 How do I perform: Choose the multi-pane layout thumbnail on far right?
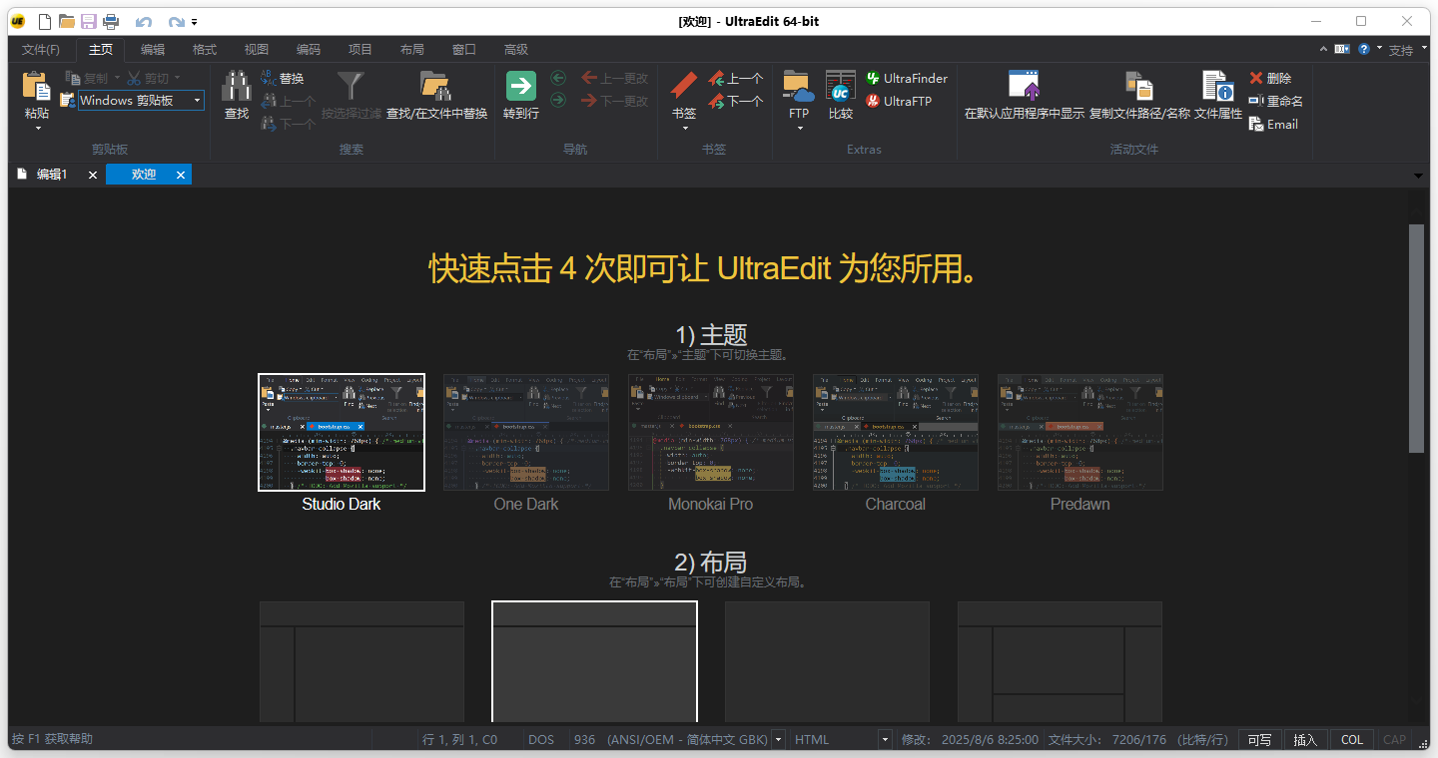click(1060, 661)
